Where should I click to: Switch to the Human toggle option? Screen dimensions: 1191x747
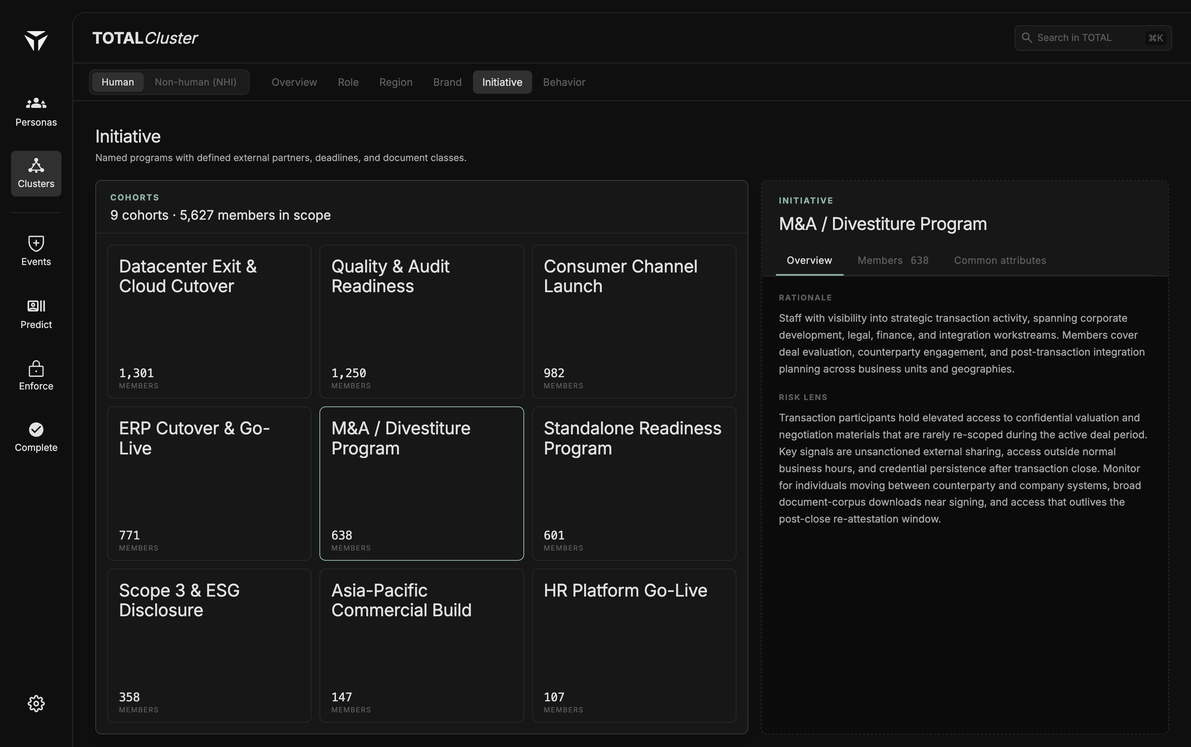click(118, 82)
